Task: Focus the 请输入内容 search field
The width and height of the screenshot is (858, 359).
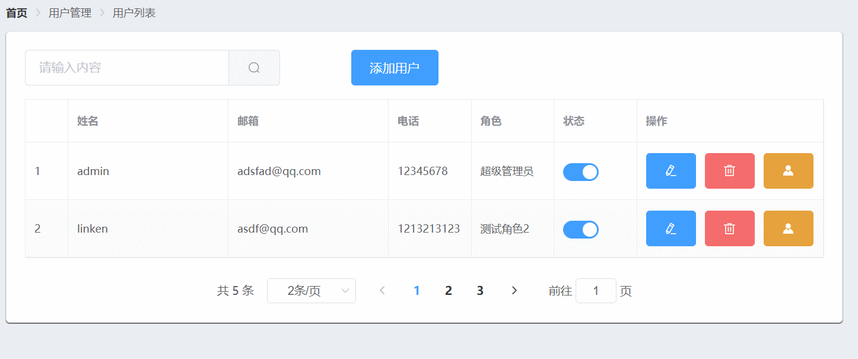Action: [x=127, y=68]
